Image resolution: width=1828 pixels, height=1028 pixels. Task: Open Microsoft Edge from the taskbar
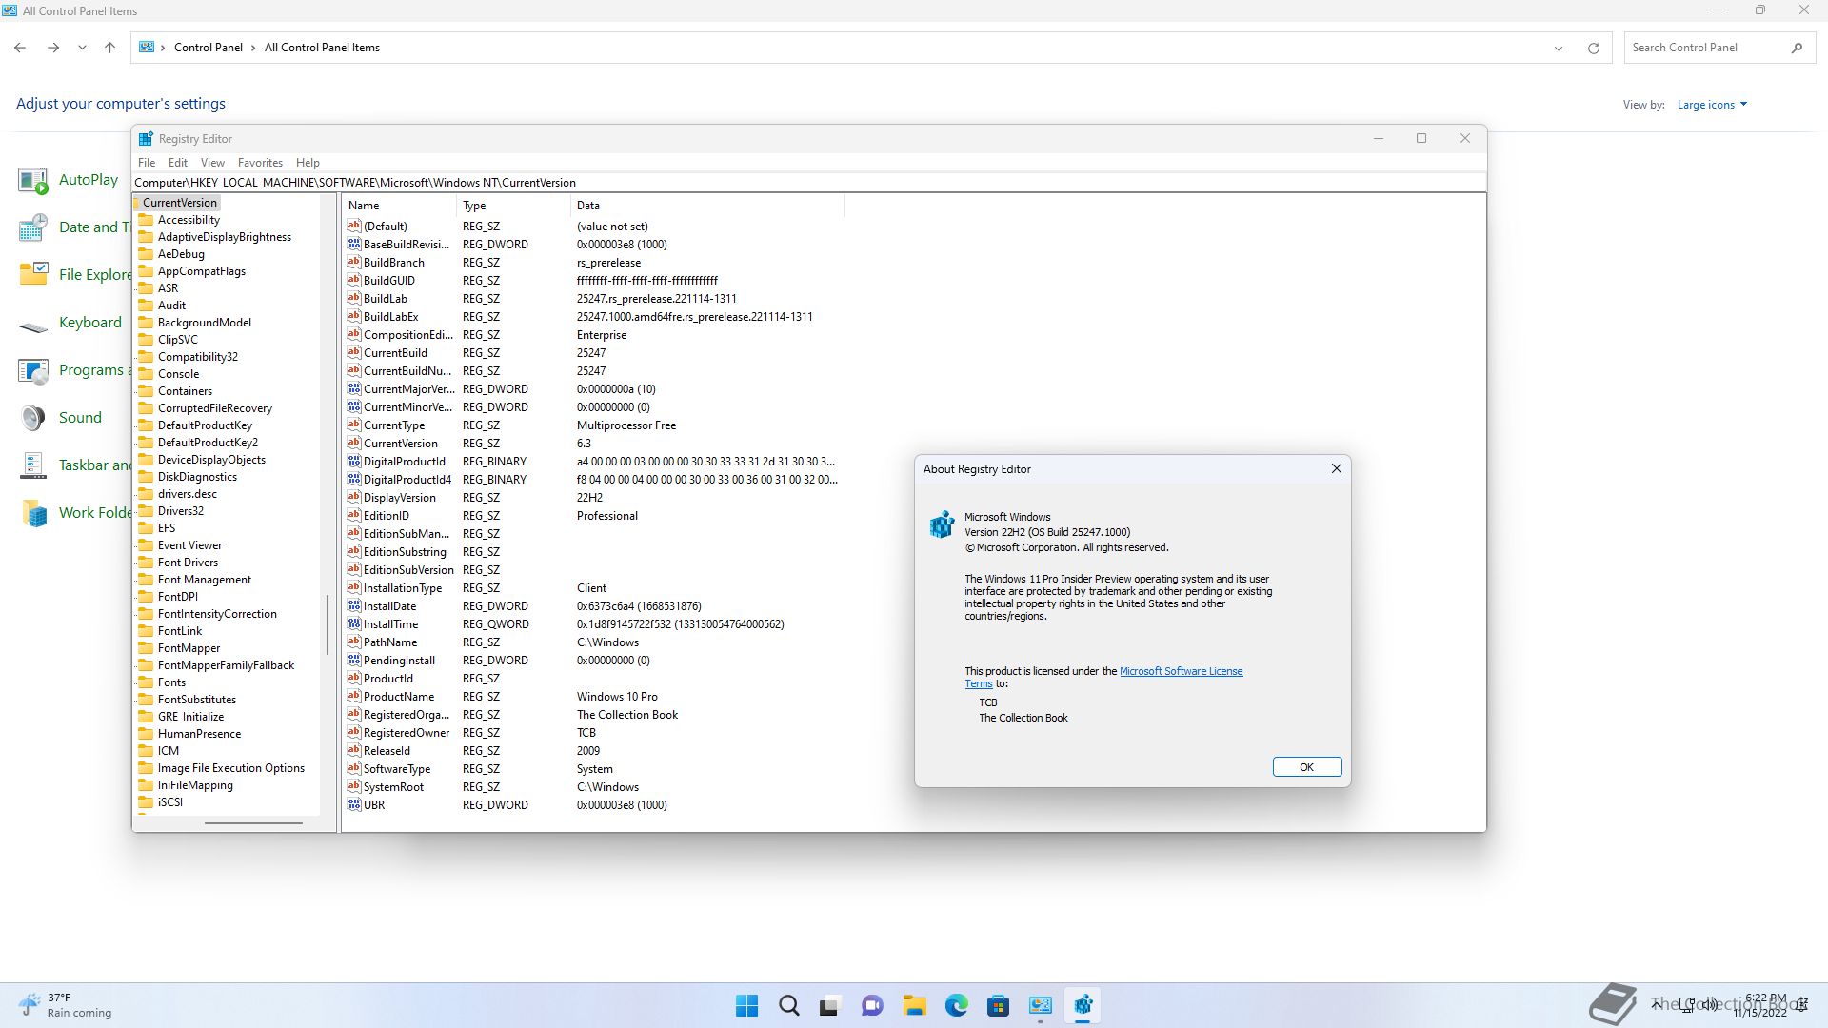point(956,1005)
